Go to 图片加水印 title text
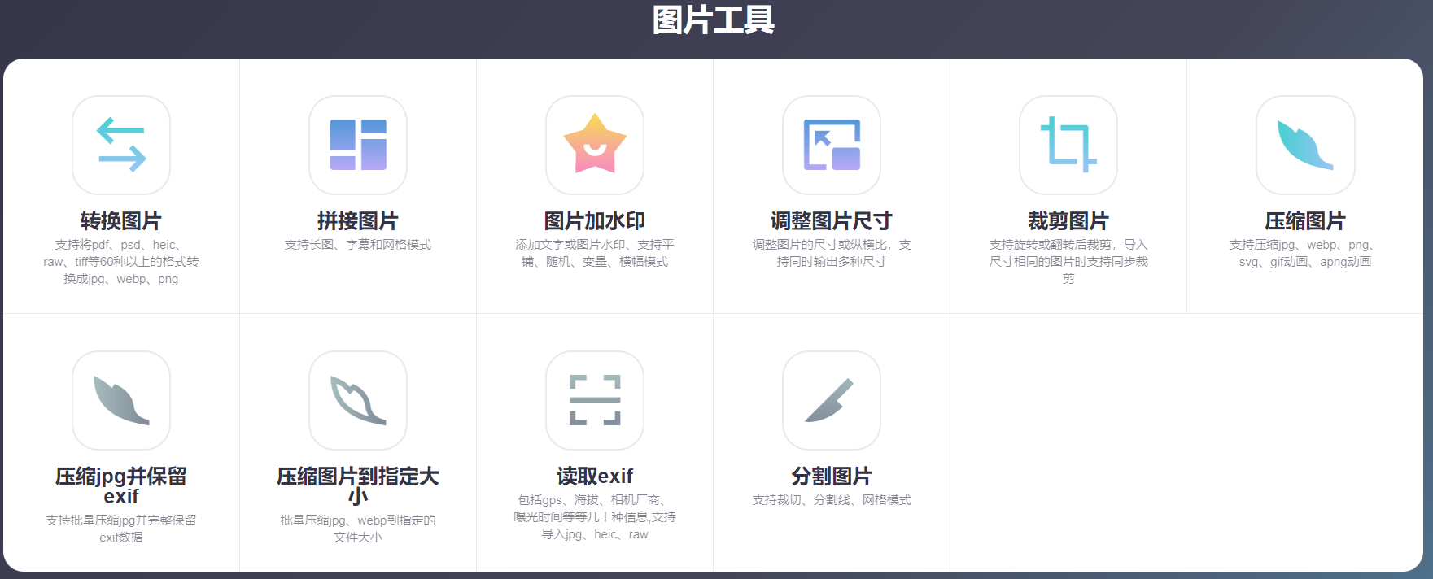This screenshot has width=1433, height=579. (595, 220)
